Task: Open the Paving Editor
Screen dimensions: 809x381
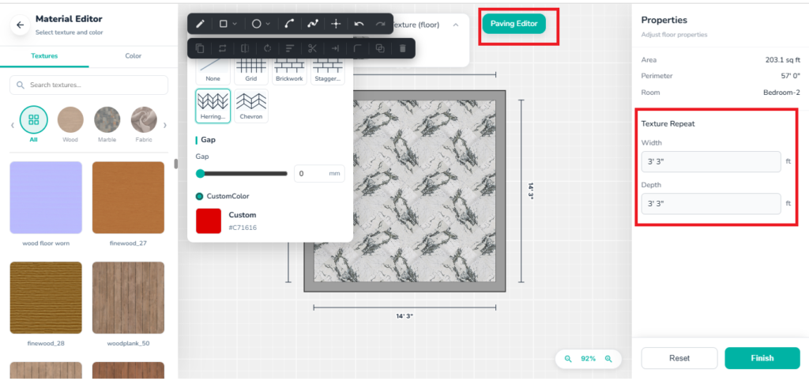Action: [514, 24]
